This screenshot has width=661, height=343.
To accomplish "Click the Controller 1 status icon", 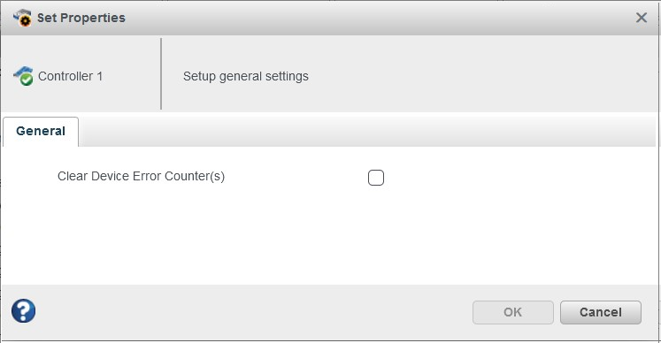I will pos(23,76).
